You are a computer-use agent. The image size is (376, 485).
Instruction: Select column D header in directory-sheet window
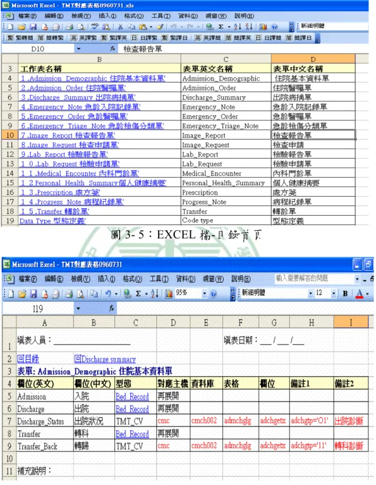pyautogui.click(x=313, y=59)
